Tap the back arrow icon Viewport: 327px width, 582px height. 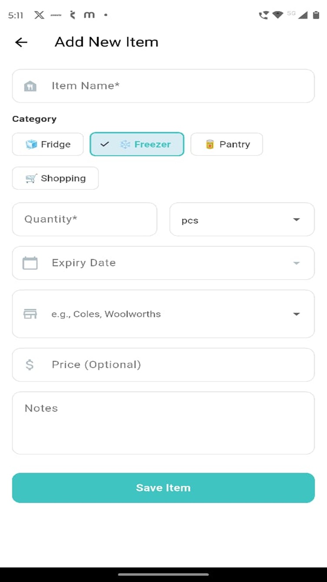coord(21,42)
